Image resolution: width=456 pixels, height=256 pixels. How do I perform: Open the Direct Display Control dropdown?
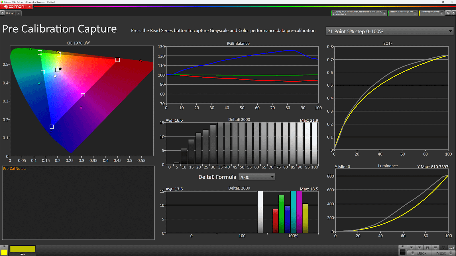coord(442,13)
